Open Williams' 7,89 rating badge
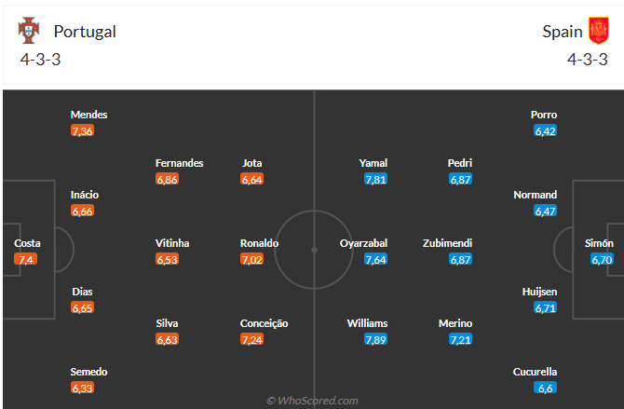This screenshot has width=624, height=409. pos(376,340)
